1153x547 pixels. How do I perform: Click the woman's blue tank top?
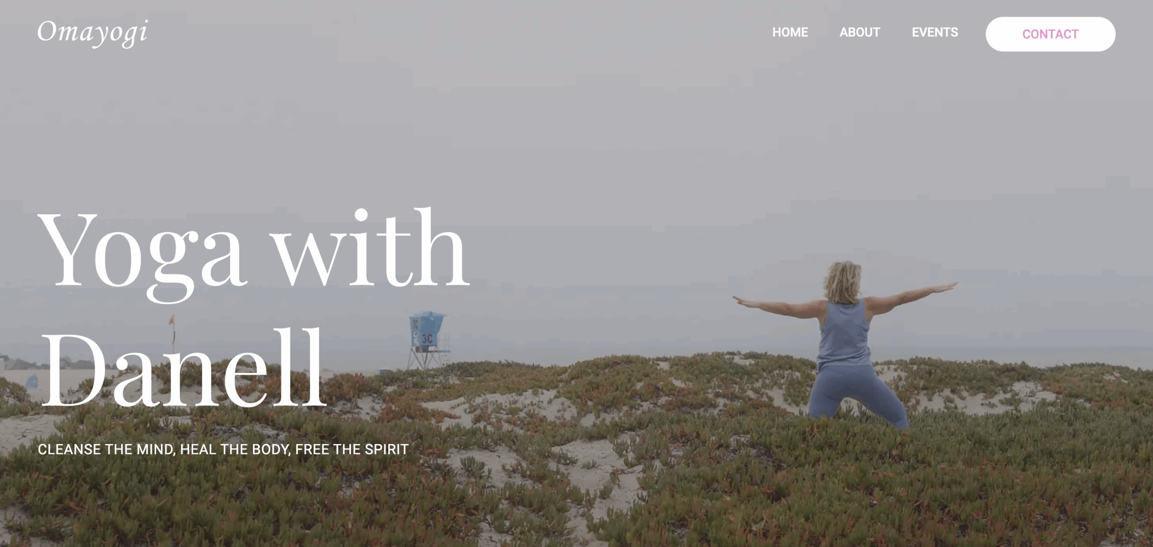tap(844, 334)
